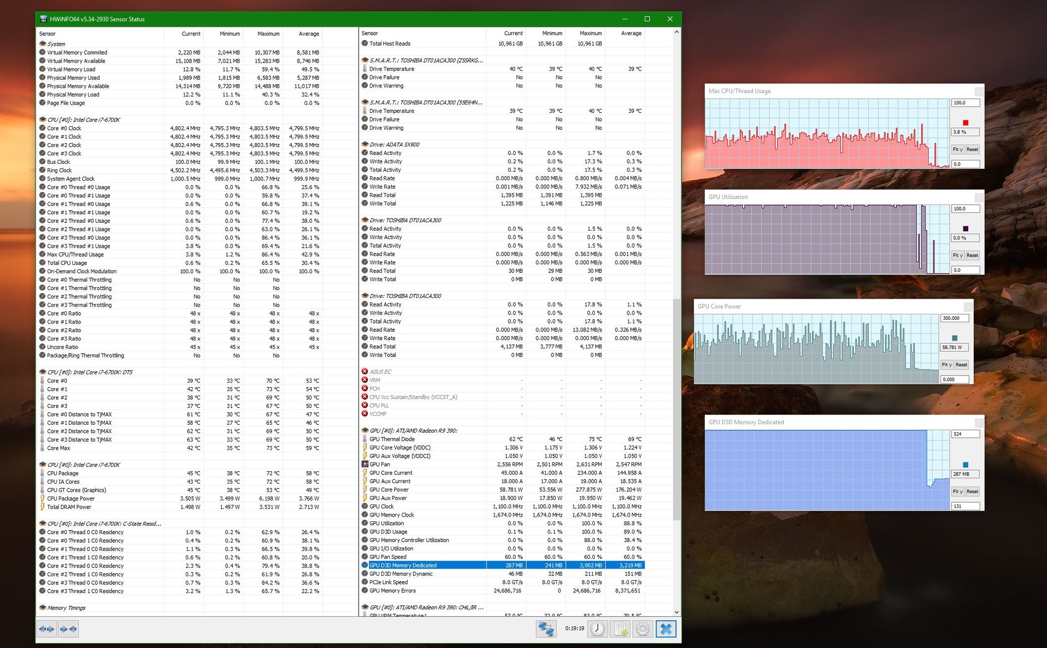
Task: Click the Memory Timings group icon
Action: [42, 608]
